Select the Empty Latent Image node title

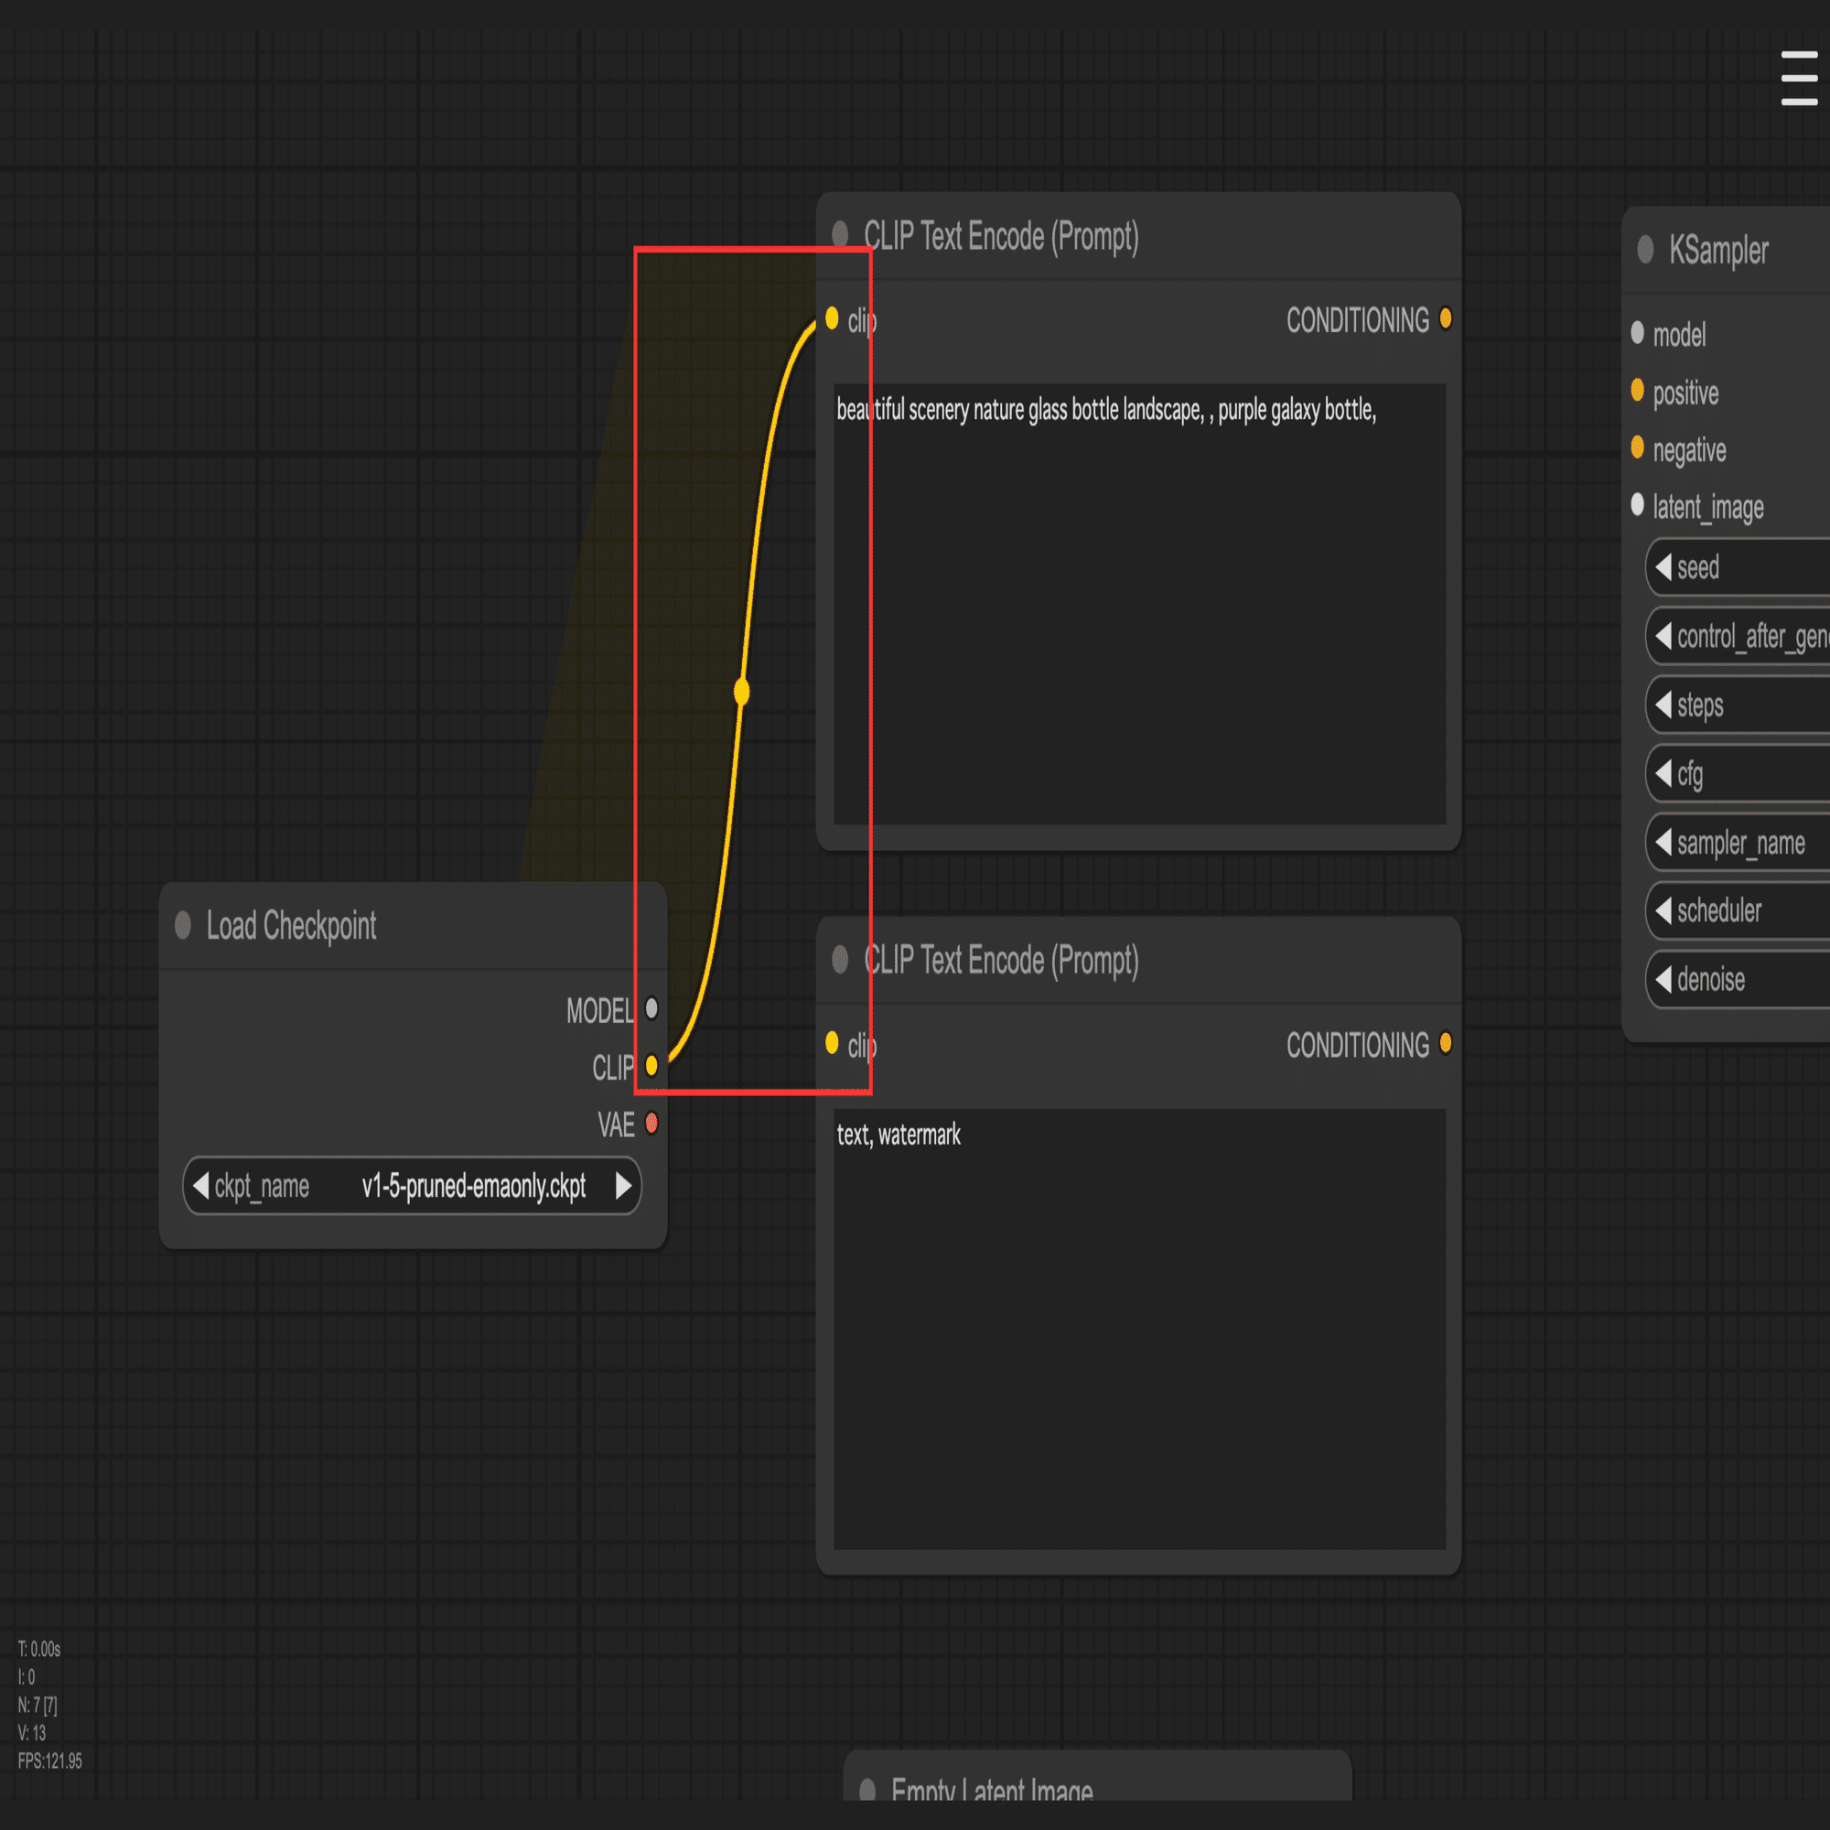[x=992, y=1791]
